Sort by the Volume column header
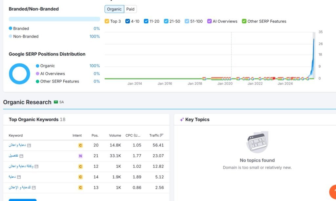This screenshot has height=201, width=336. point(115,135)
